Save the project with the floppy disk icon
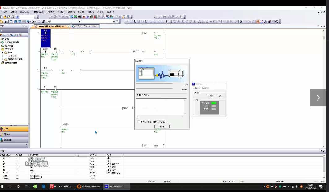This screenshot has width=329, height=192. (x=9, y=17)
